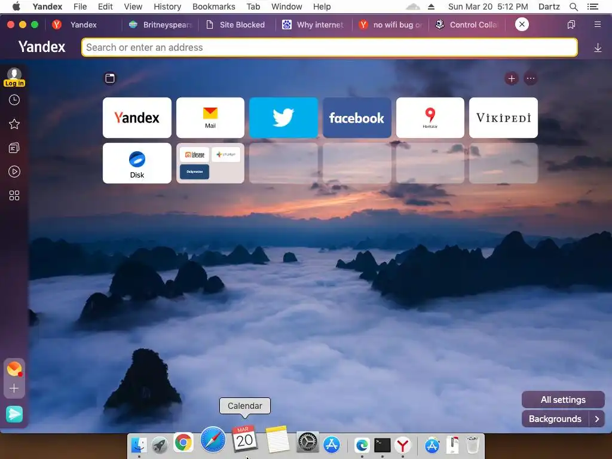
Task: Open the Twitter tile
Action: click(x=284, y=118)
